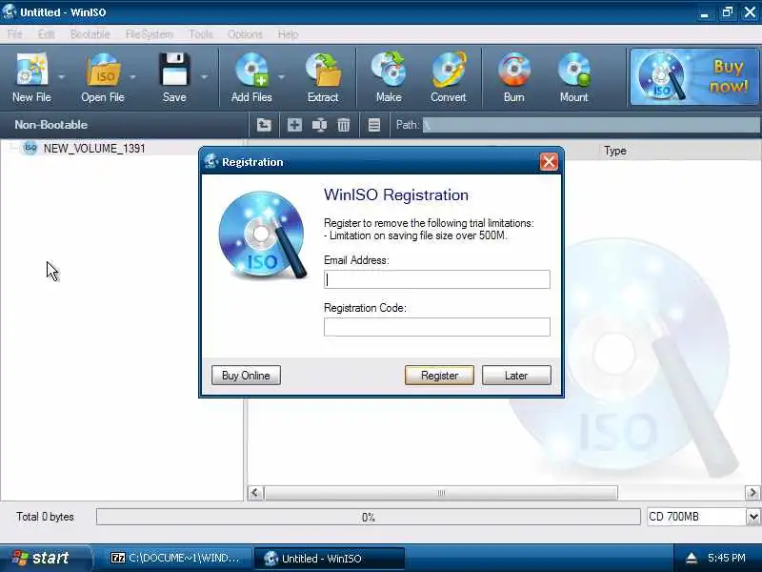Expand the Save dropdown arrow
This screenshot has width=762, height=572.
(x=204, y=77)
